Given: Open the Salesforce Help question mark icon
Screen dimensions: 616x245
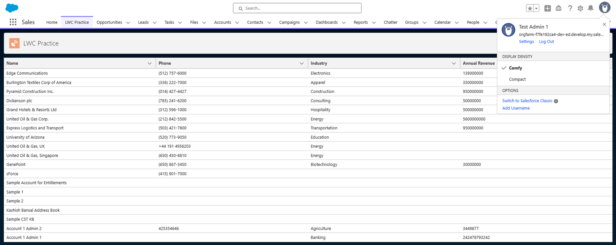Looking at the screenshot, I should (570, 8).
